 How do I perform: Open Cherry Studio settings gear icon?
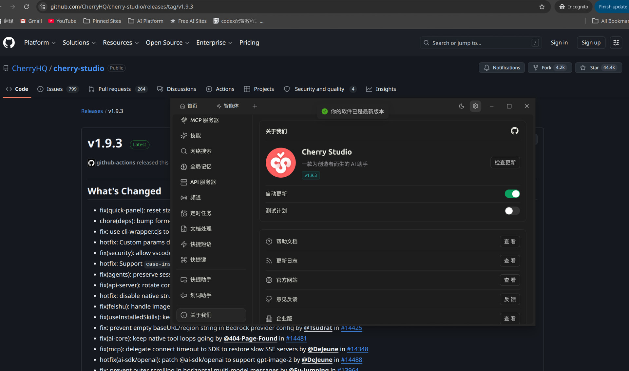(475, 106)
